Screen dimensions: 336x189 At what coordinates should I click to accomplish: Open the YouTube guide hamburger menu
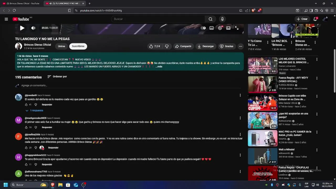(x=6, y=19)
